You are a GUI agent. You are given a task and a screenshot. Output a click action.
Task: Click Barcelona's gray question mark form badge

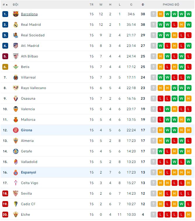pos(154,14)
